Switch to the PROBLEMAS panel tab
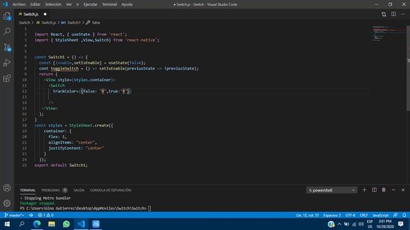The width and height of the screenshot is (410, 230). point(51,190)
